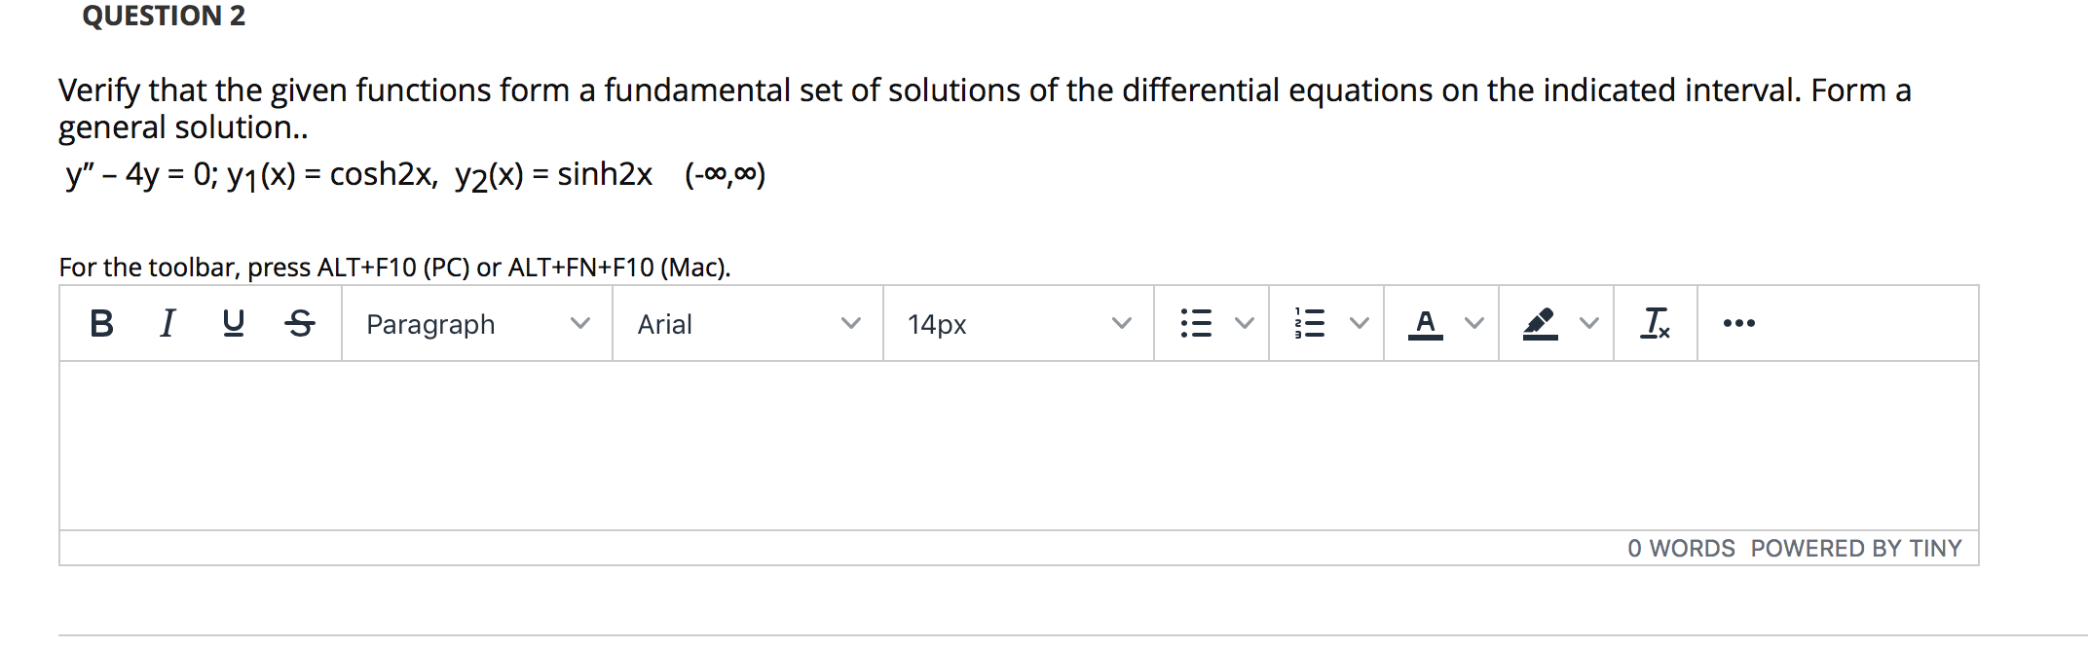Image resolution: width=2088 pixels, height=648 pixels.
Task: Click the POWERED BY TINY link
Action: point(1855,548)
